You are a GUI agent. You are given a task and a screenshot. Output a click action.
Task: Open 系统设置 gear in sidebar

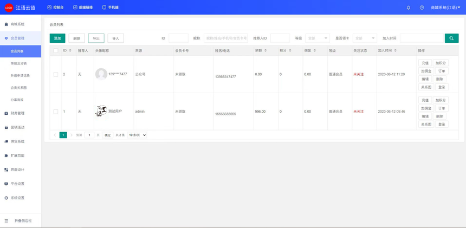point(7,198)
